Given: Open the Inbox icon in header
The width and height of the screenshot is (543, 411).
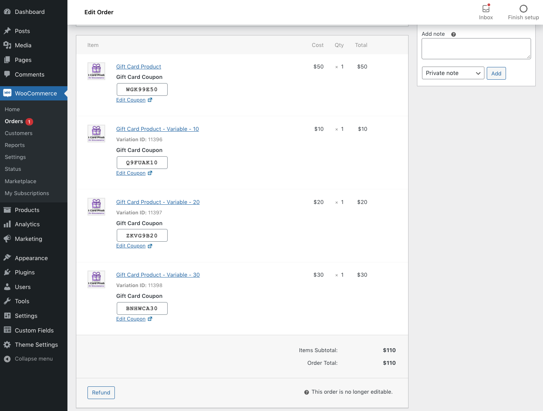Looking at the screenshot, I should pyautogui.click(x=486, y=8).
